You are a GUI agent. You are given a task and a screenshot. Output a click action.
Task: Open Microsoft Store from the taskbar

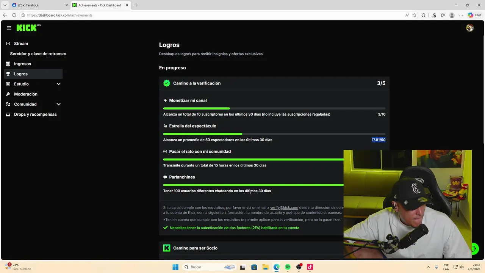[x=254, y=267]
